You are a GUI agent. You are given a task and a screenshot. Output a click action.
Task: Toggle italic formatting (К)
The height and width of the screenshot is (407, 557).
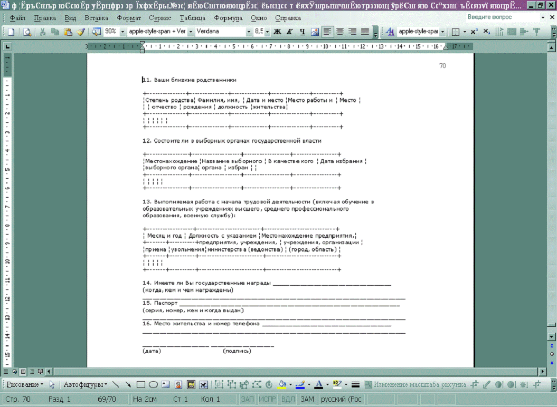[x=289, y=32]
